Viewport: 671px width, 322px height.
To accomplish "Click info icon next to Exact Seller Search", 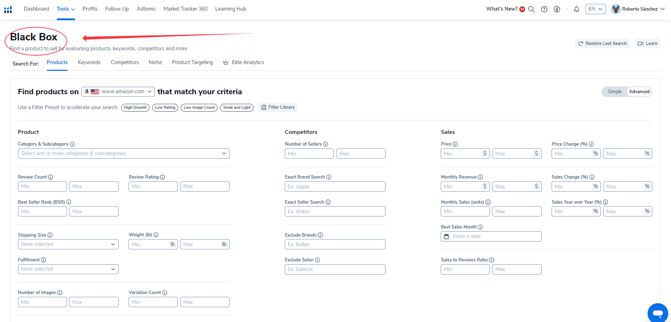I will (328, 202).
